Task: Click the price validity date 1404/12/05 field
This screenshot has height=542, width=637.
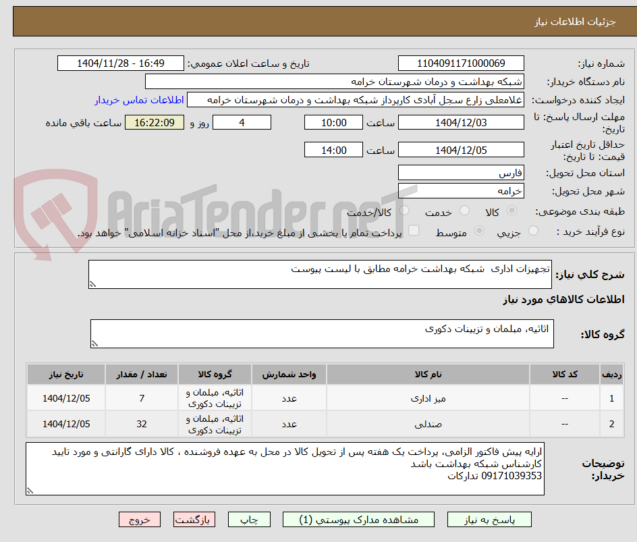Action: (x=461, y=150)
